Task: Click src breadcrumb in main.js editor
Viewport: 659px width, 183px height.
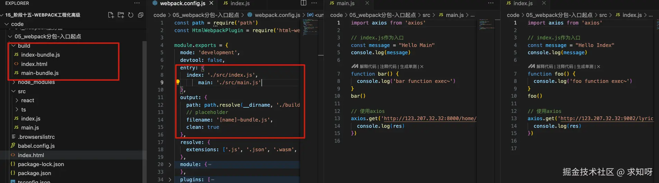Action: [x=426, y=15]
